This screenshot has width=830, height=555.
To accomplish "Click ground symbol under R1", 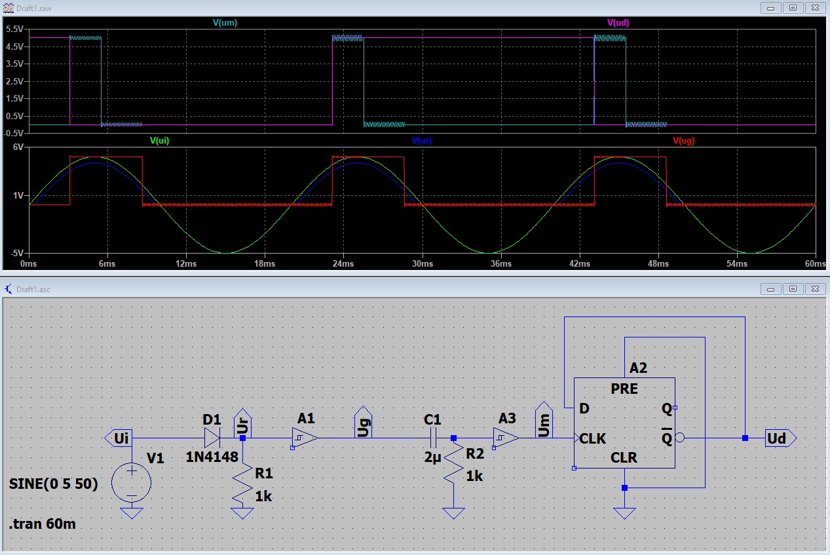I will pyautogui.click(x=243, y=513).
